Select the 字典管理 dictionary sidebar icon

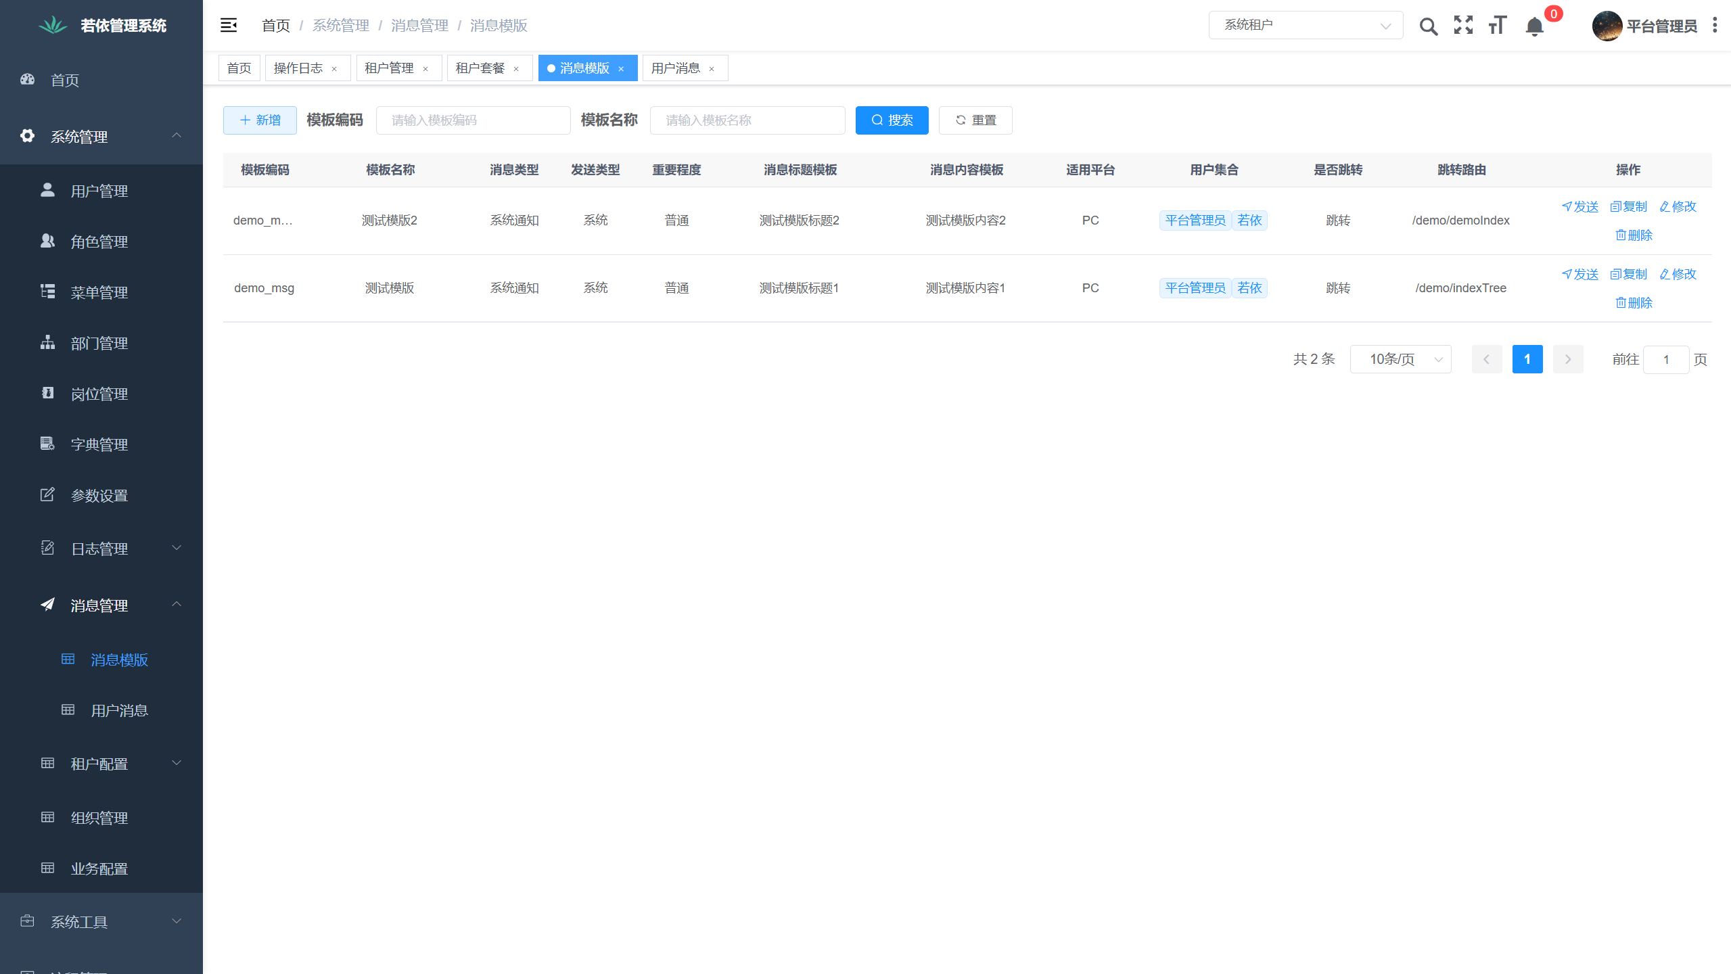pyautogui.click(x=47, y=444)
